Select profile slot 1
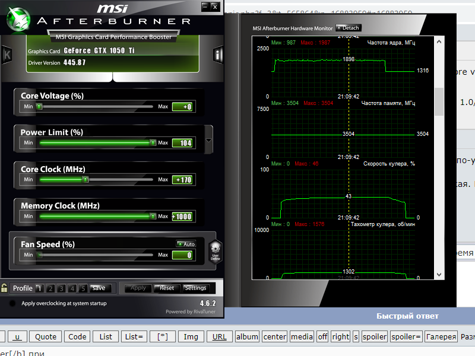 [x=39, y=288]
